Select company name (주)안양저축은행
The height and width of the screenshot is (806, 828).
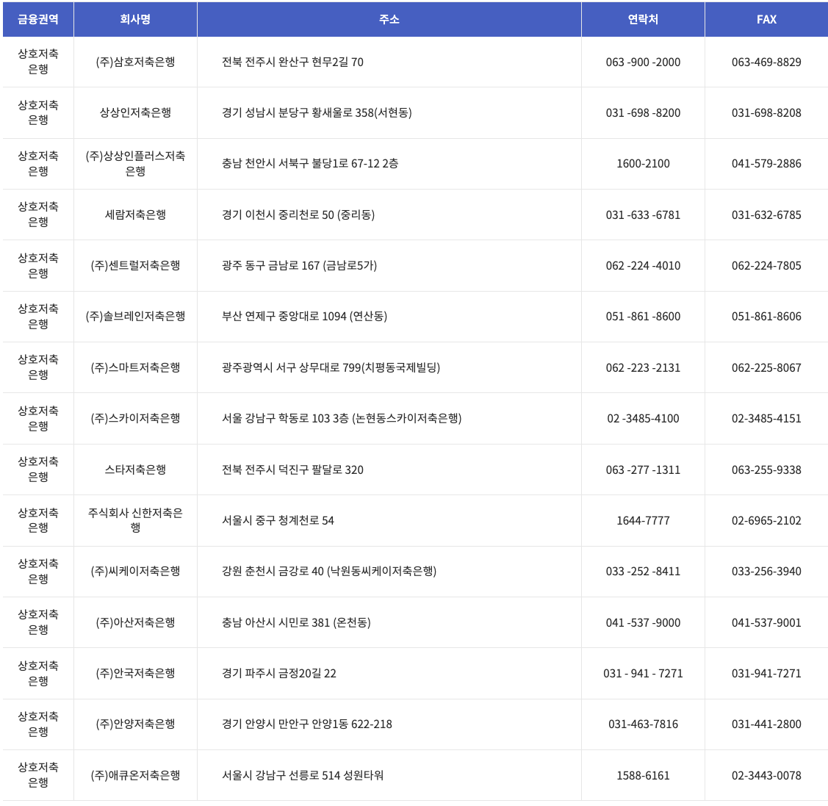(135, 724)
